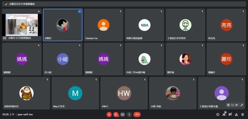Click the muted mic icon on 工業設計系廖玉鳳 tile

pos(242,80)
